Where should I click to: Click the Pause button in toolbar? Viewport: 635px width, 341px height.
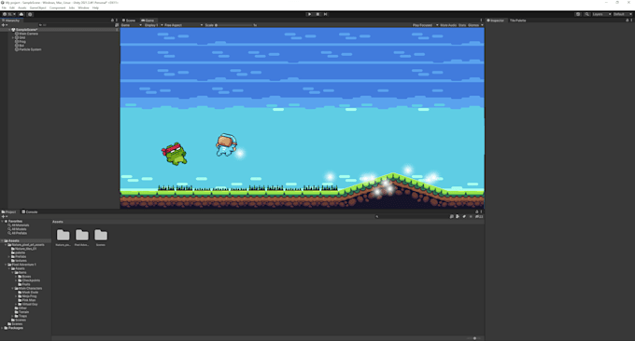[317, 14]
